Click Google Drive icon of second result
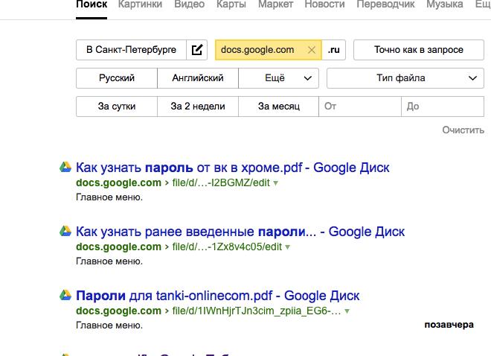The width and height of the screenshot is (491, 356). 65,232
